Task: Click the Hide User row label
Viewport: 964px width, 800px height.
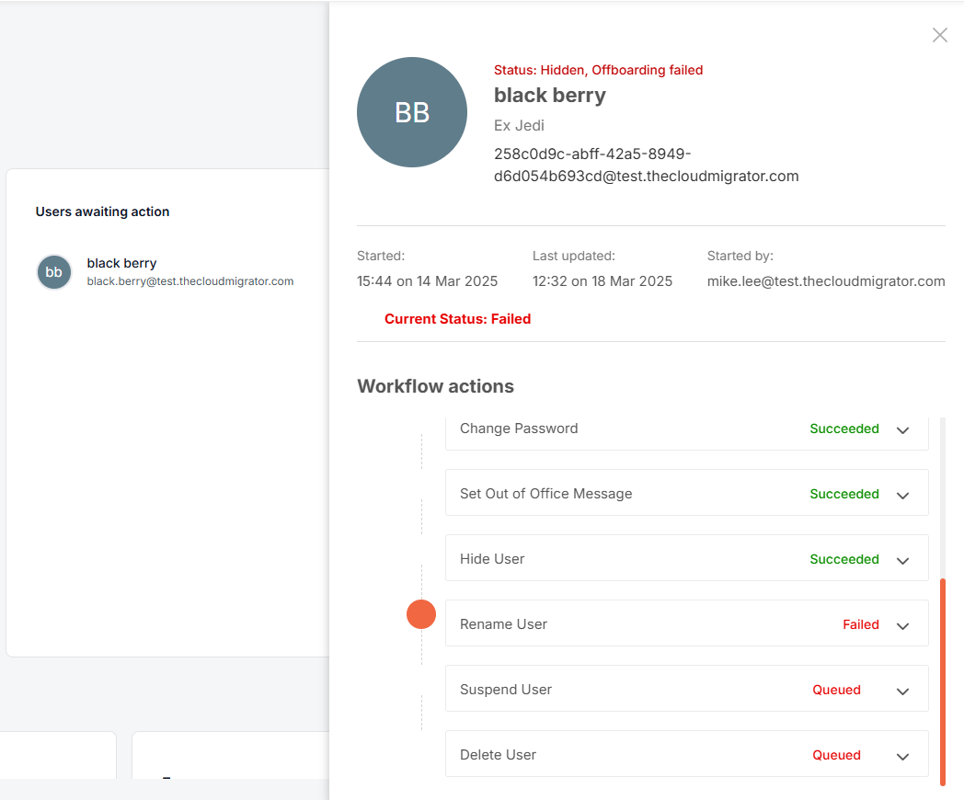Action: point(492,558)
